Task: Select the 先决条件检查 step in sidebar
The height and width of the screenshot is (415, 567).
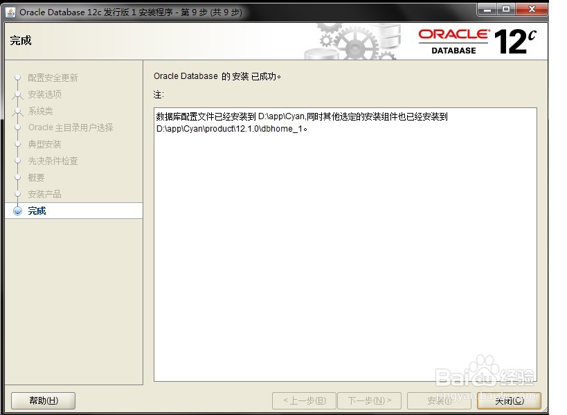Action: [53, 161]
